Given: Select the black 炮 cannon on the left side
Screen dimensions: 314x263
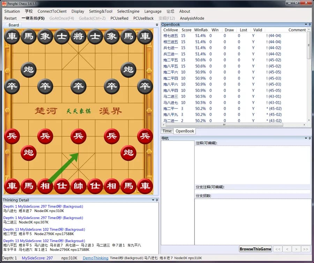Looking at the screenshot, I should (x=29, y=69).
